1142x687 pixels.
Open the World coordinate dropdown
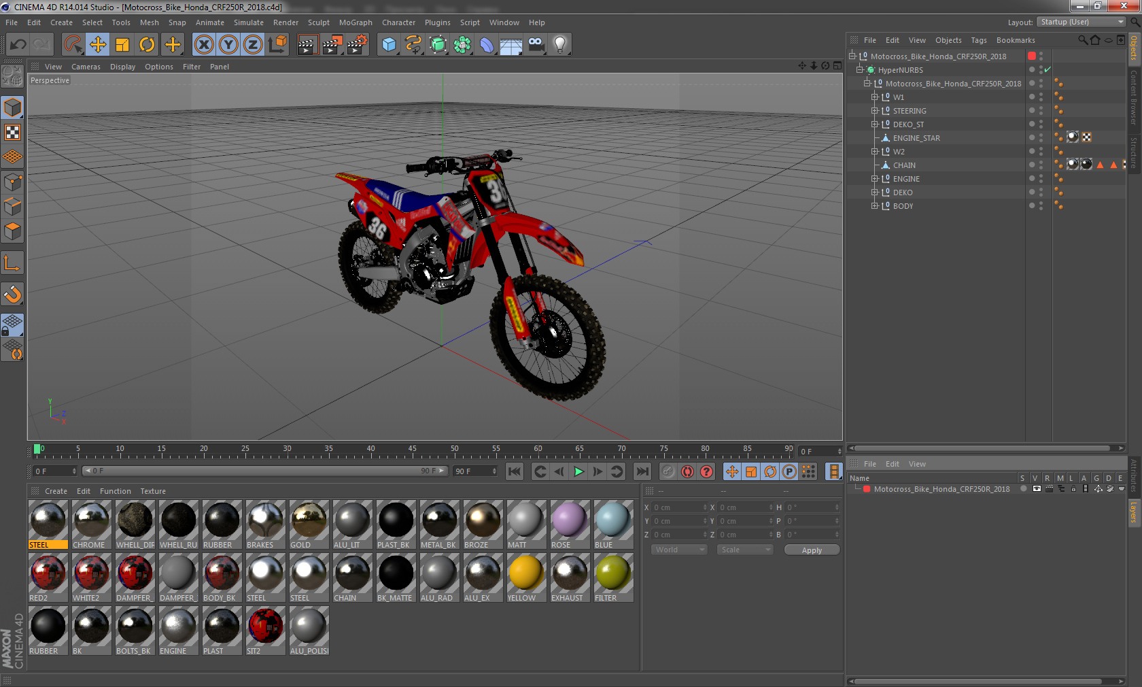click(x=679, y=550)
